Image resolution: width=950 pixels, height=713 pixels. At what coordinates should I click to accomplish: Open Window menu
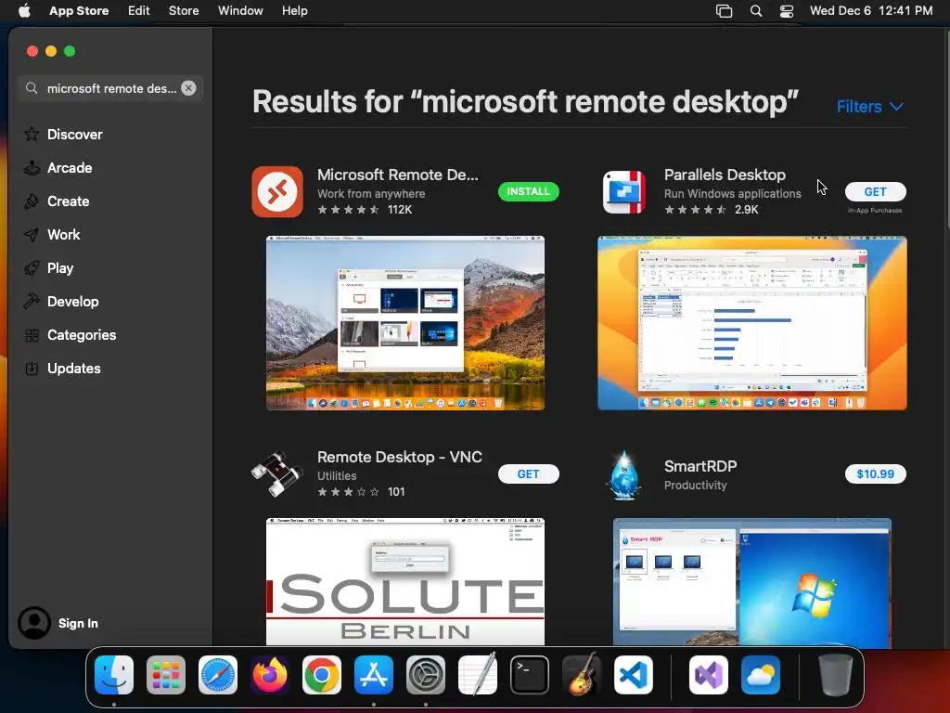pyautogui.click(x=240, y=11)
